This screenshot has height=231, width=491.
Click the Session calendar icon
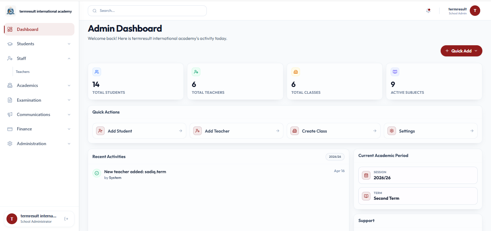point(366,175)
